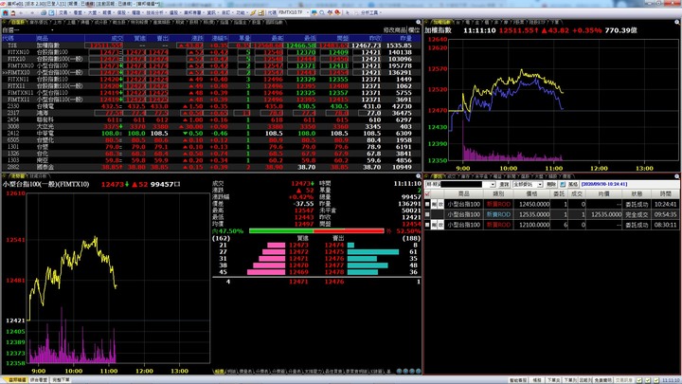Select the 綜合看盤 tab at the bottom
This screenshot has height=384, width=682.
[39, 380]
